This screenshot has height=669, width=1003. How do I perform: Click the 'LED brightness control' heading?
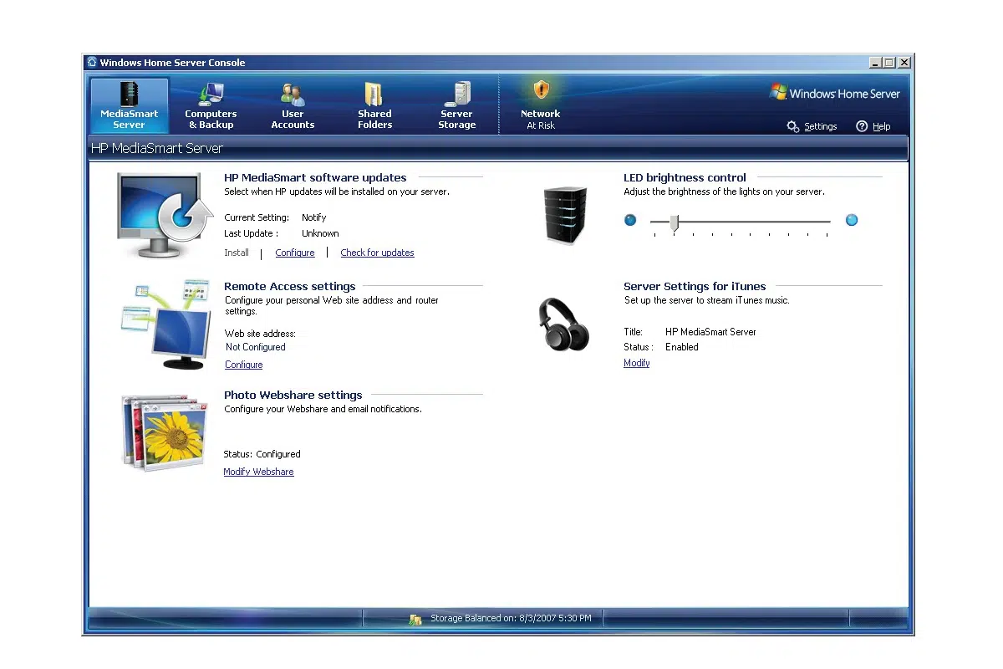click(685, 177)
